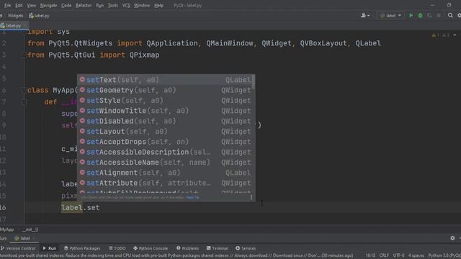The height and width of the screenshot is (259, 461).
Task: Open the Problems tool window
Action: pos(187,248)
